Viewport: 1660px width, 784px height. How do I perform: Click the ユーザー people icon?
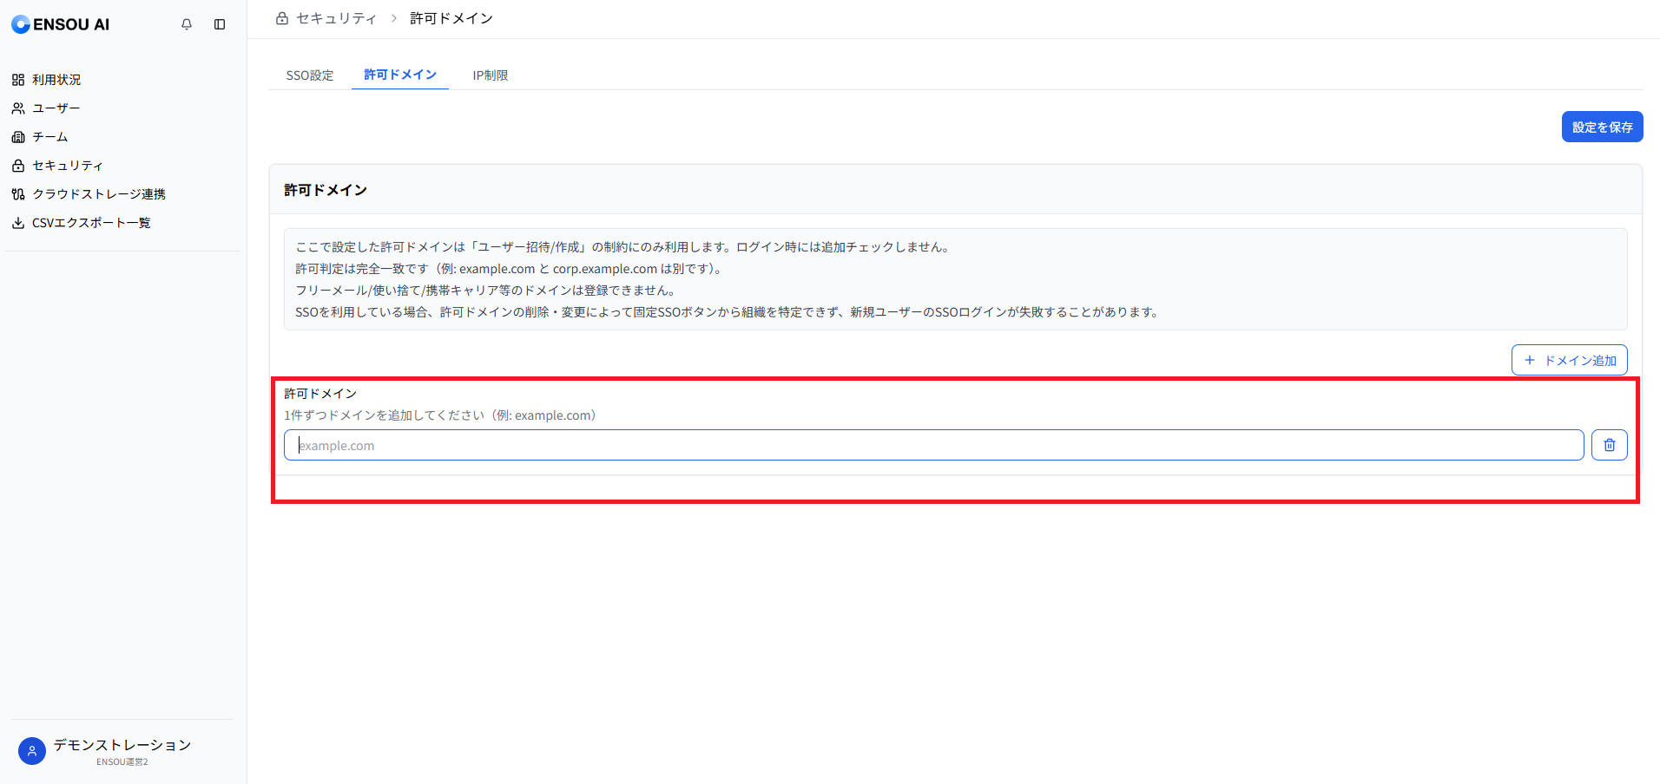click(18, 108)
